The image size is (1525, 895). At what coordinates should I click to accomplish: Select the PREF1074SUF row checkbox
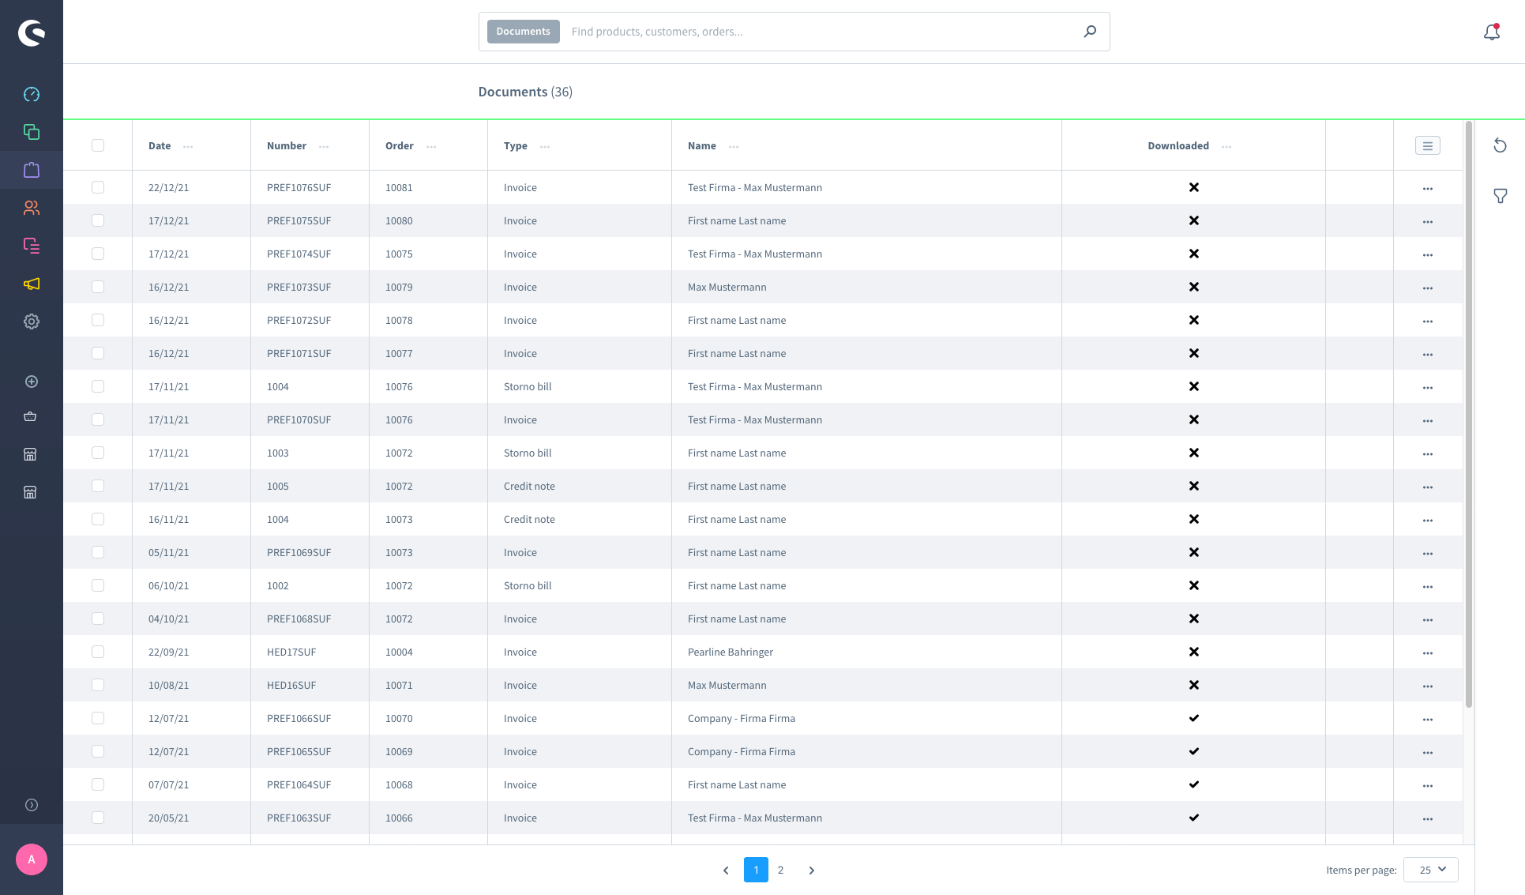coord(98,254)
